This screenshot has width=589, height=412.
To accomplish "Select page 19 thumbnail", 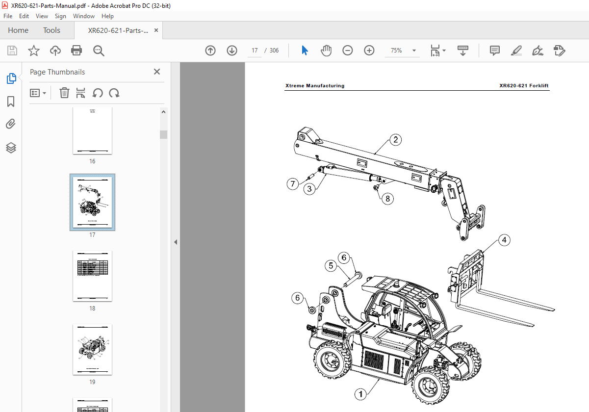I will click(92, 350).
